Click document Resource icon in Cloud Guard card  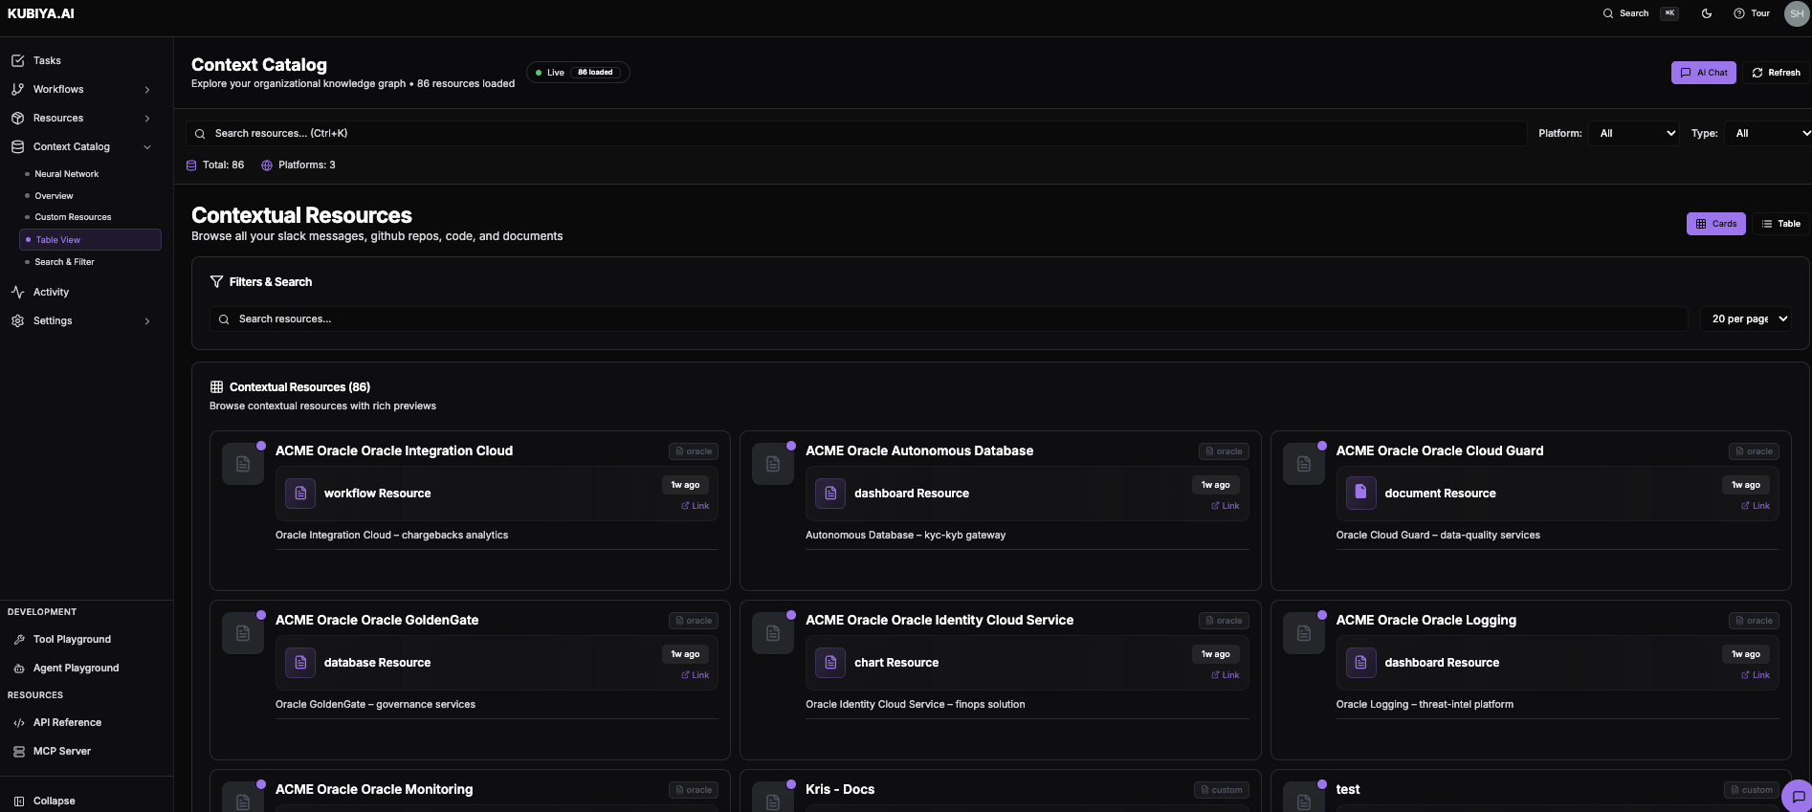coord(1361,493)
